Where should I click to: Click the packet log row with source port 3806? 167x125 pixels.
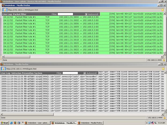click(83, 24)
